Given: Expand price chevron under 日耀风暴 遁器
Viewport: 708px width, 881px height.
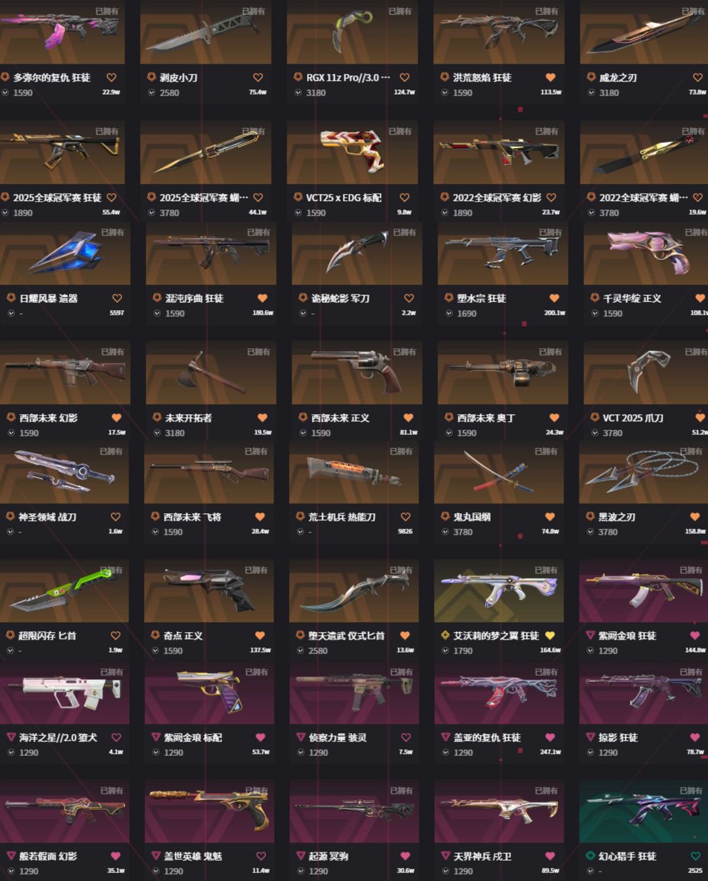Looking at the screenshot, I should coord(11,313).
